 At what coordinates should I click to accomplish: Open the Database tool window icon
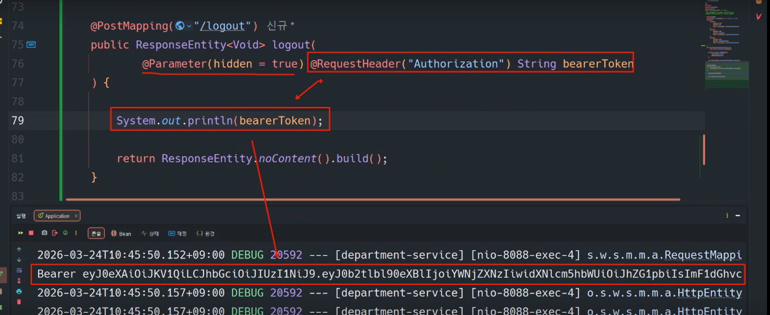(x=759, y=2)
